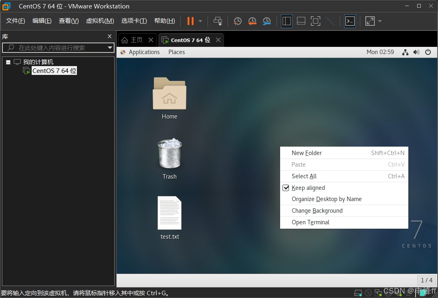Click the volume speaker icon
The height and width of the screenshot is (298, 438).
[x=416, y=52]
